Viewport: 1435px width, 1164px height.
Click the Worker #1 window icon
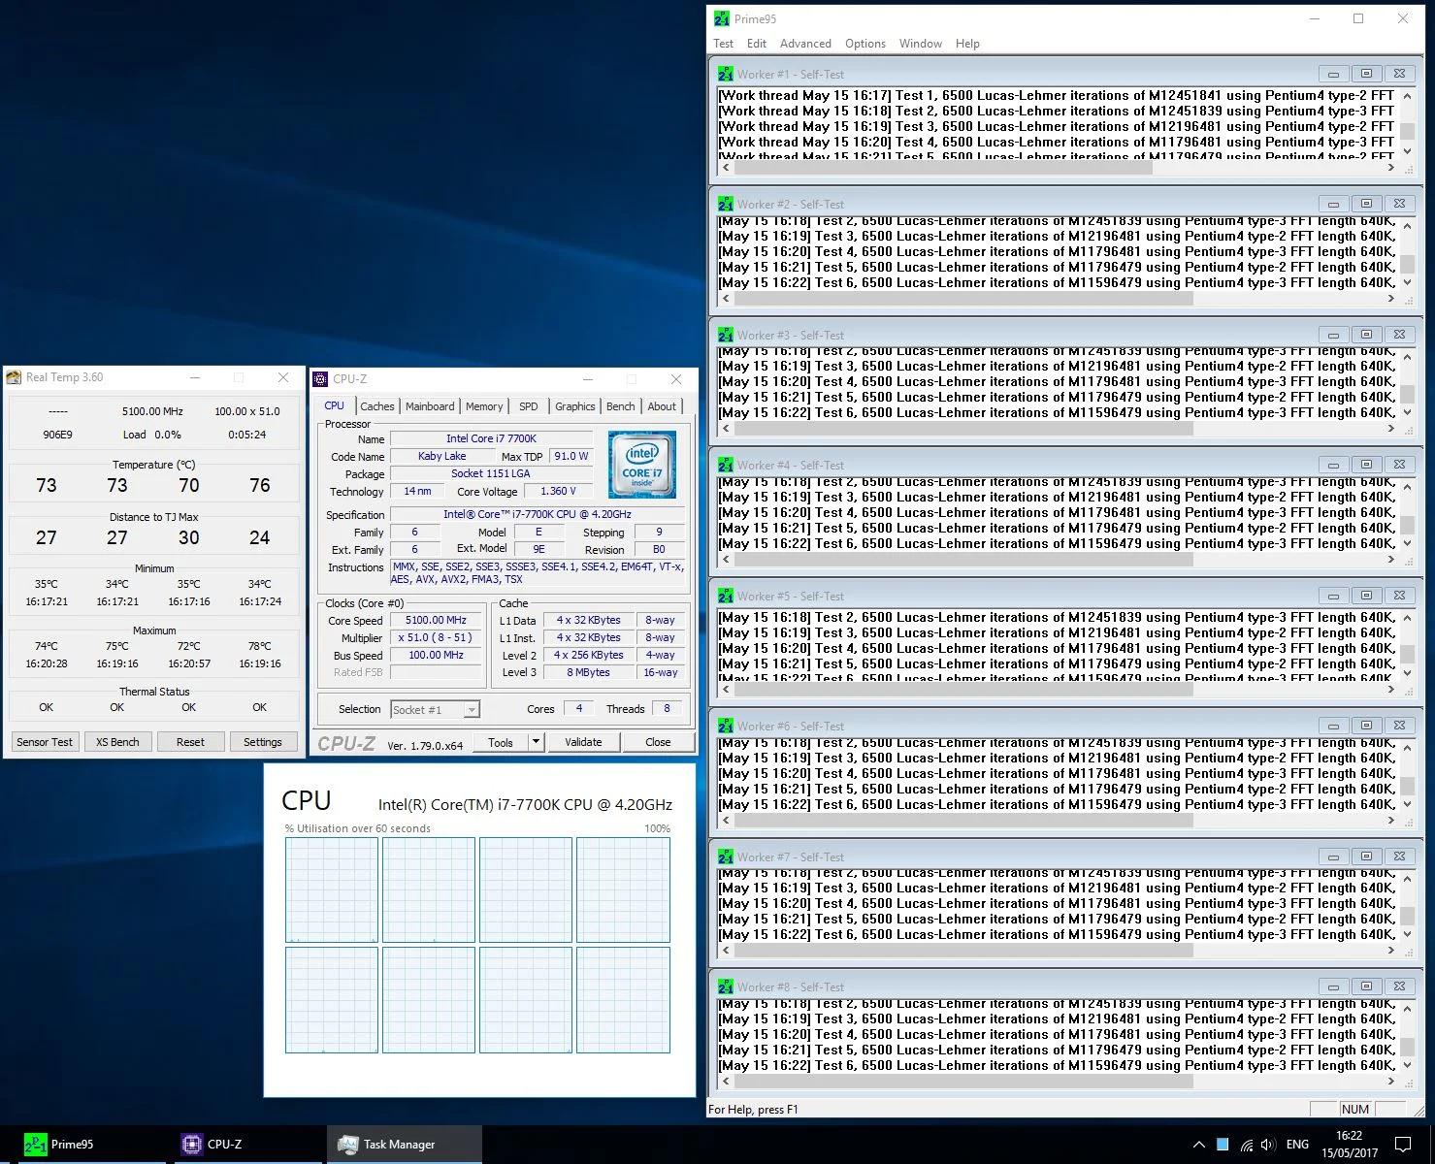click(726, 74)
